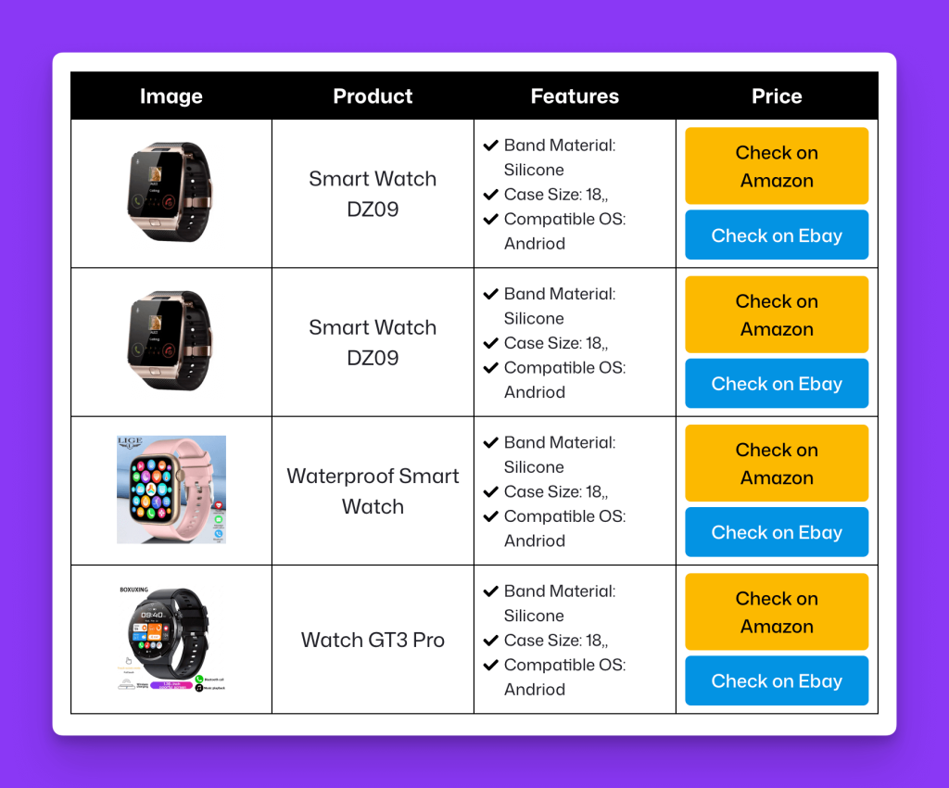The width and height of the screenshot is (949, 788).
Task: Click the Price column header
Action: coord(777,96)
